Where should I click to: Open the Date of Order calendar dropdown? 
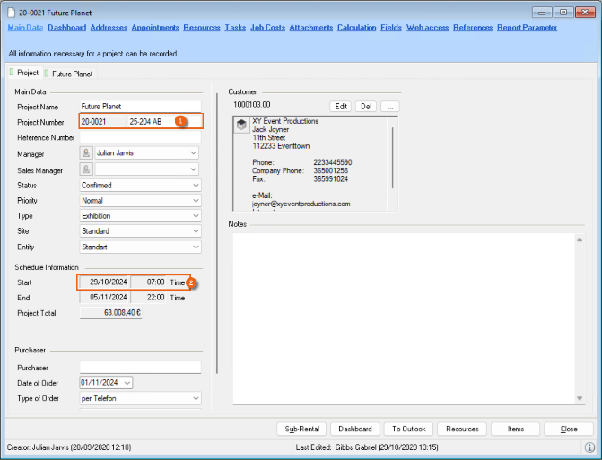126,383
